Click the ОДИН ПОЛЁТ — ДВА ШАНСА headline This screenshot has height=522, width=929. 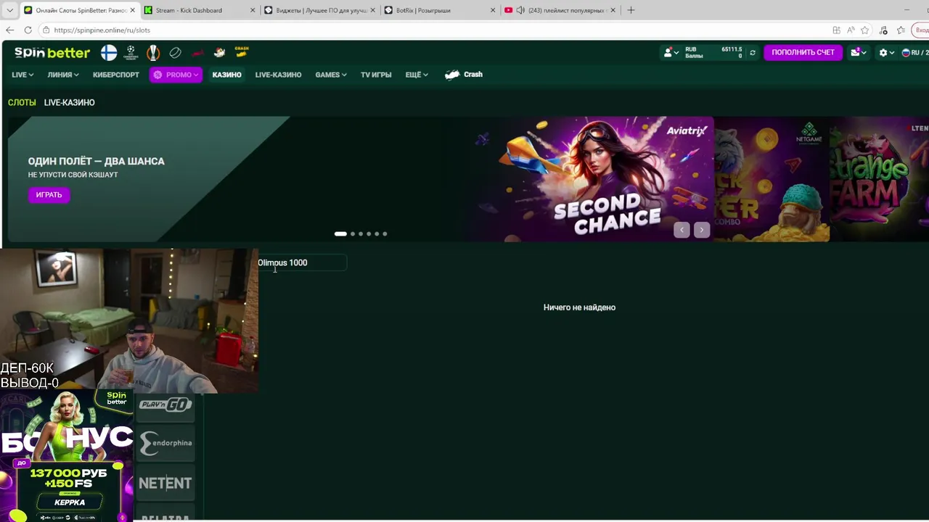click(x=96, y=161)
